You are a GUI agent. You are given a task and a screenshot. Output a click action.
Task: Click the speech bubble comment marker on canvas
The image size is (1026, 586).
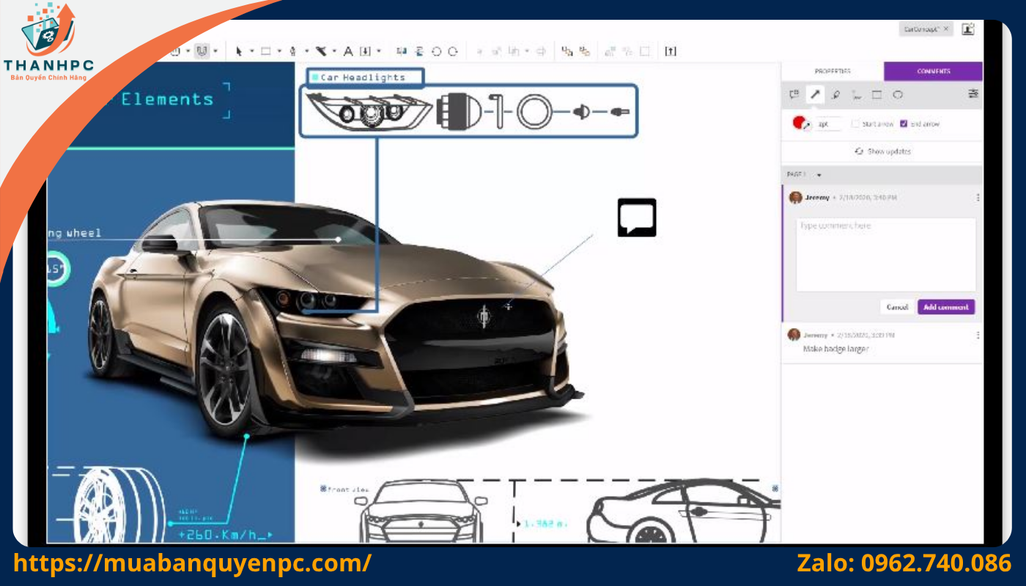coord(636,218)
